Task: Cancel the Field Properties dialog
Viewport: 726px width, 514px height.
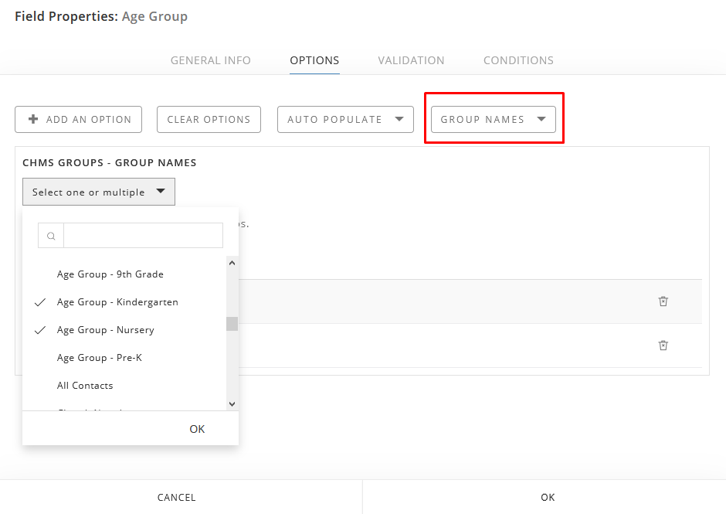Action: pyautogui.click(x=176, y=497)
